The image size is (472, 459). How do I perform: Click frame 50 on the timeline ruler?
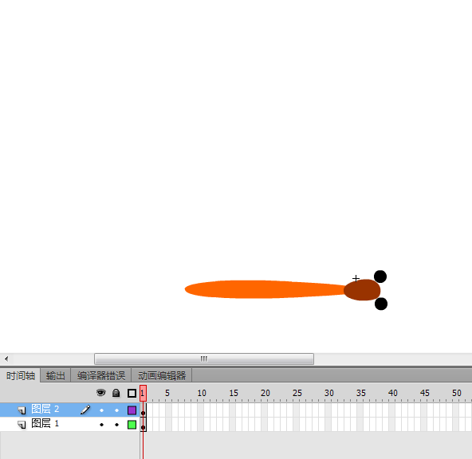(x=457, y=393)
